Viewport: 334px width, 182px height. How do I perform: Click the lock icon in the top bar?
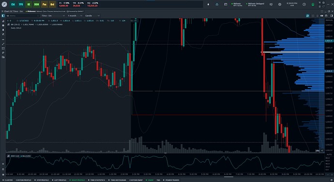point(217,4)
